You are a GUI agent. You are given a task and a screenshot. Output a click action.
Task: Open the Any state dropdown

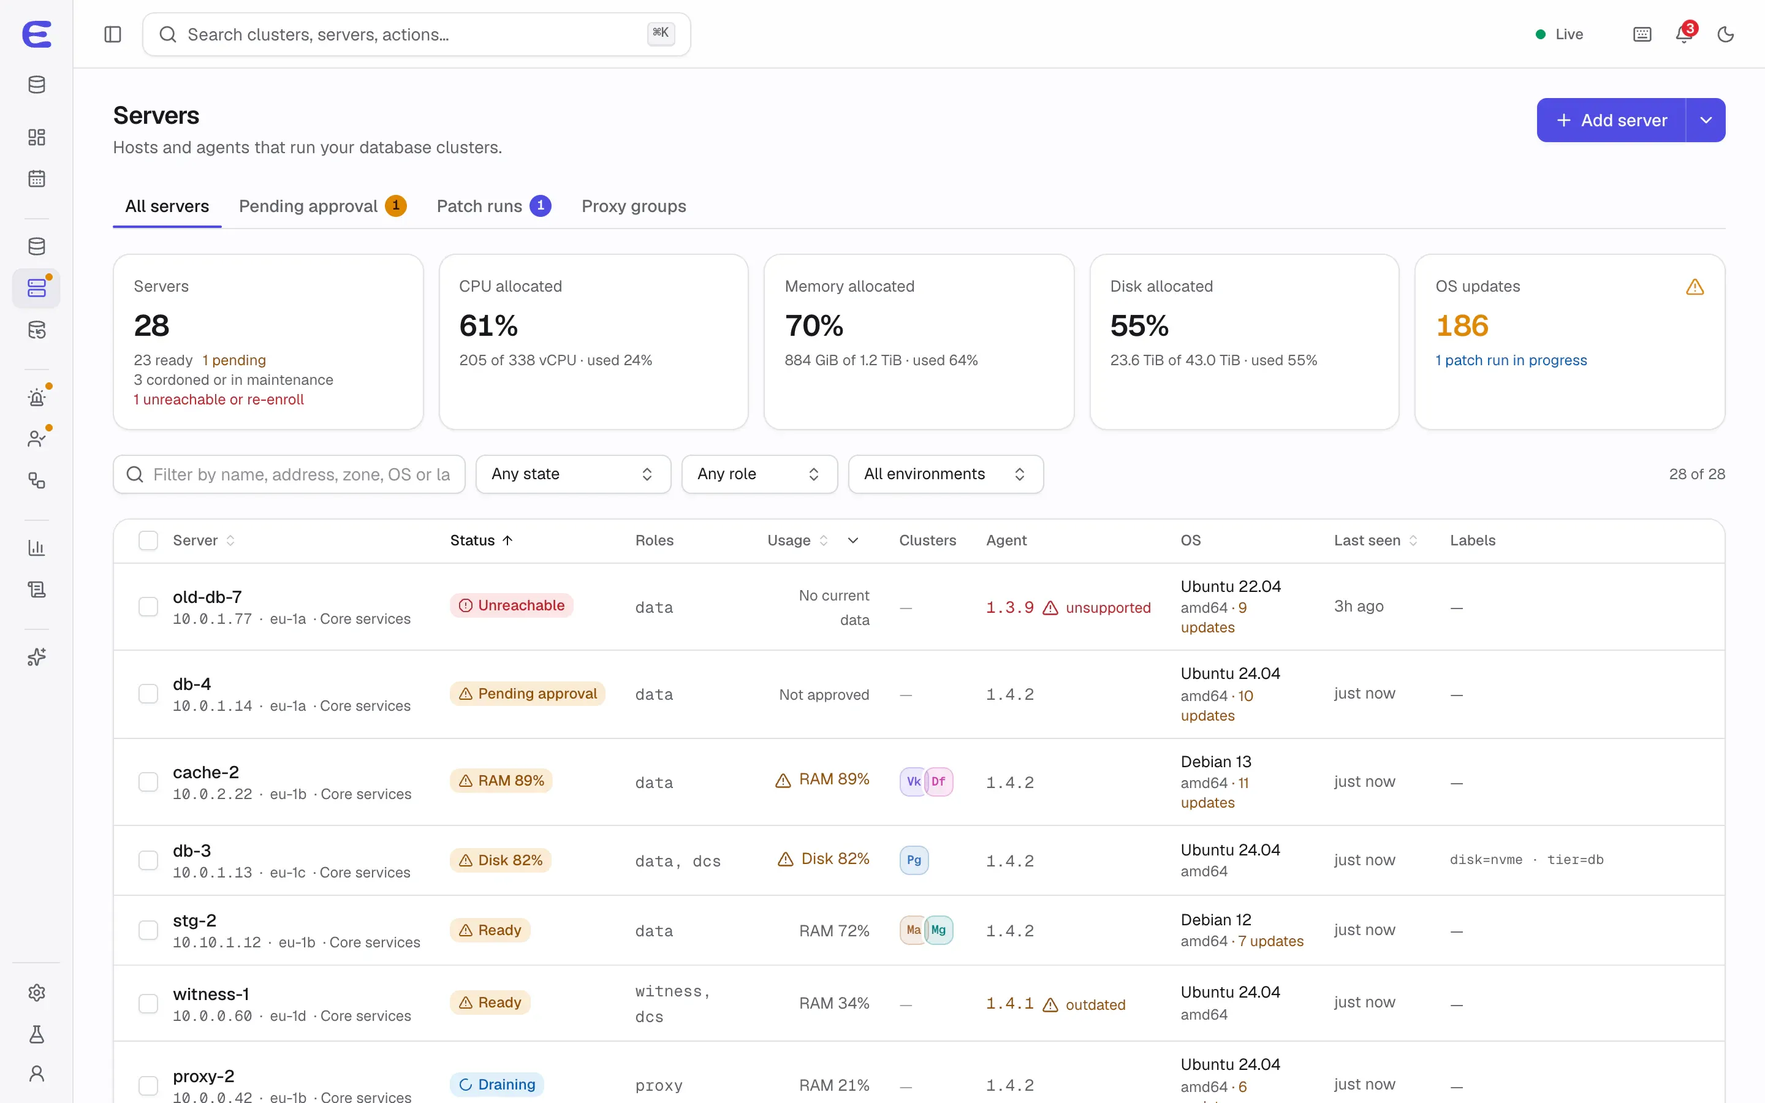573,474
